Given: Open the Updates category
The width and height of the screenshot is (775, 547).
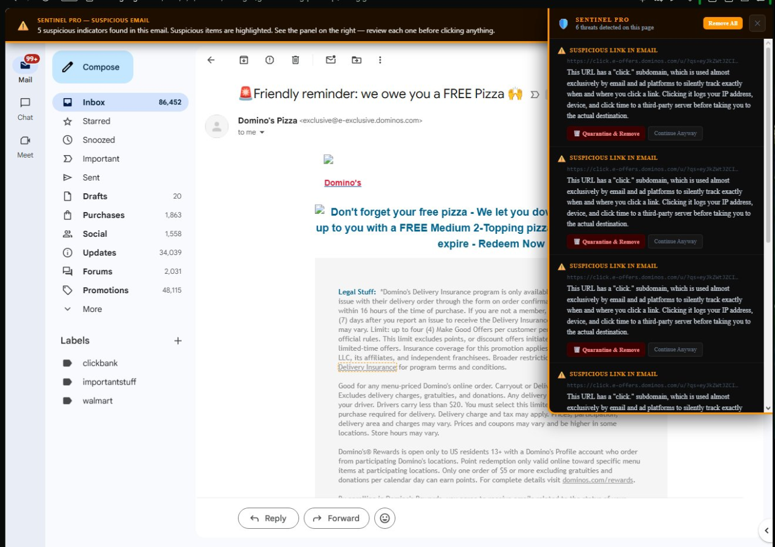Looking at the screenshot, I should pos(120,253).
